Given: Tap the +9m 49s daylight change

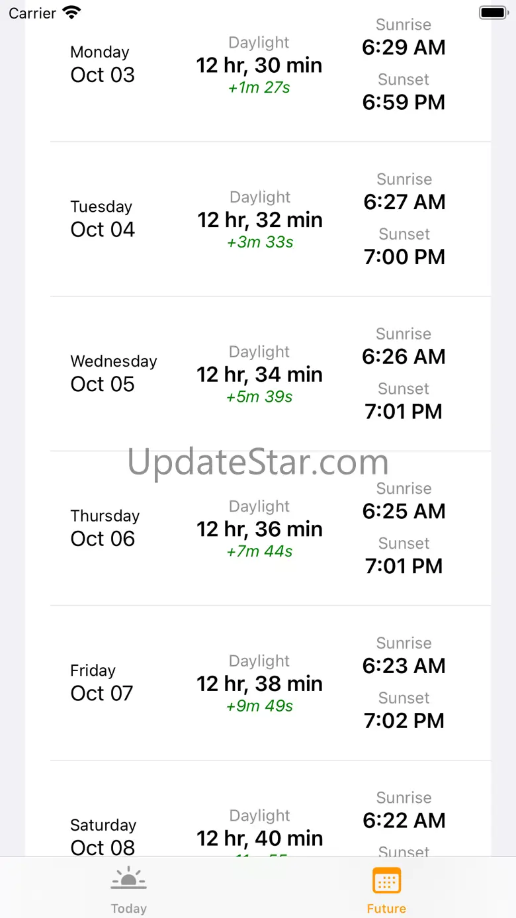Looking at the screenshot, I should (x=259, y=706).
